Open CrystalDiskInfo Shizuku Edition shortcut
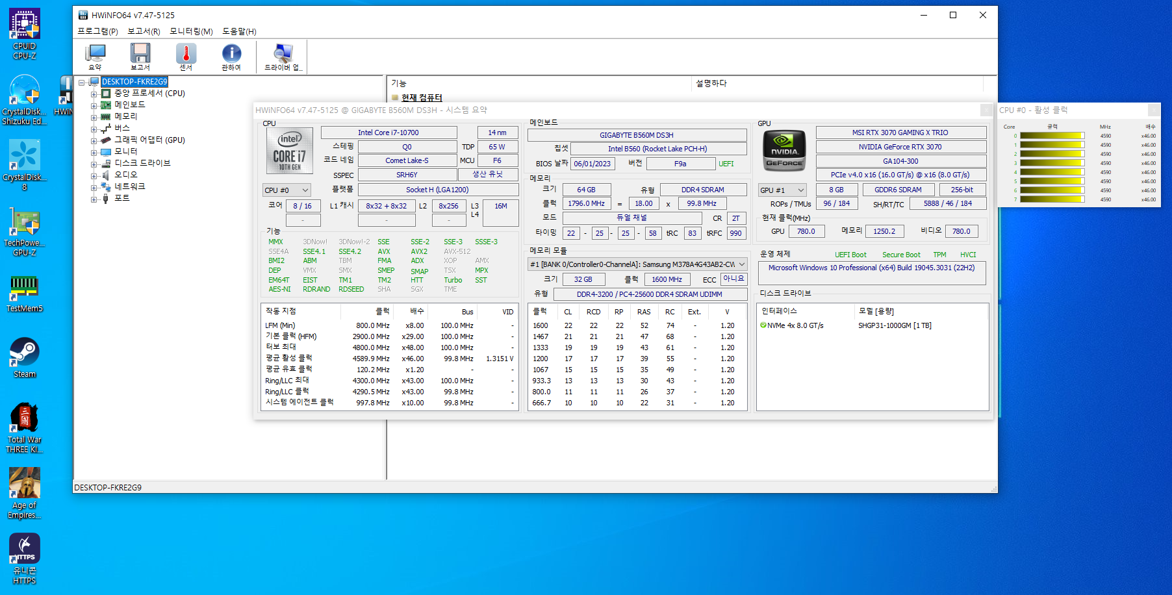 (x=25, y=100)
